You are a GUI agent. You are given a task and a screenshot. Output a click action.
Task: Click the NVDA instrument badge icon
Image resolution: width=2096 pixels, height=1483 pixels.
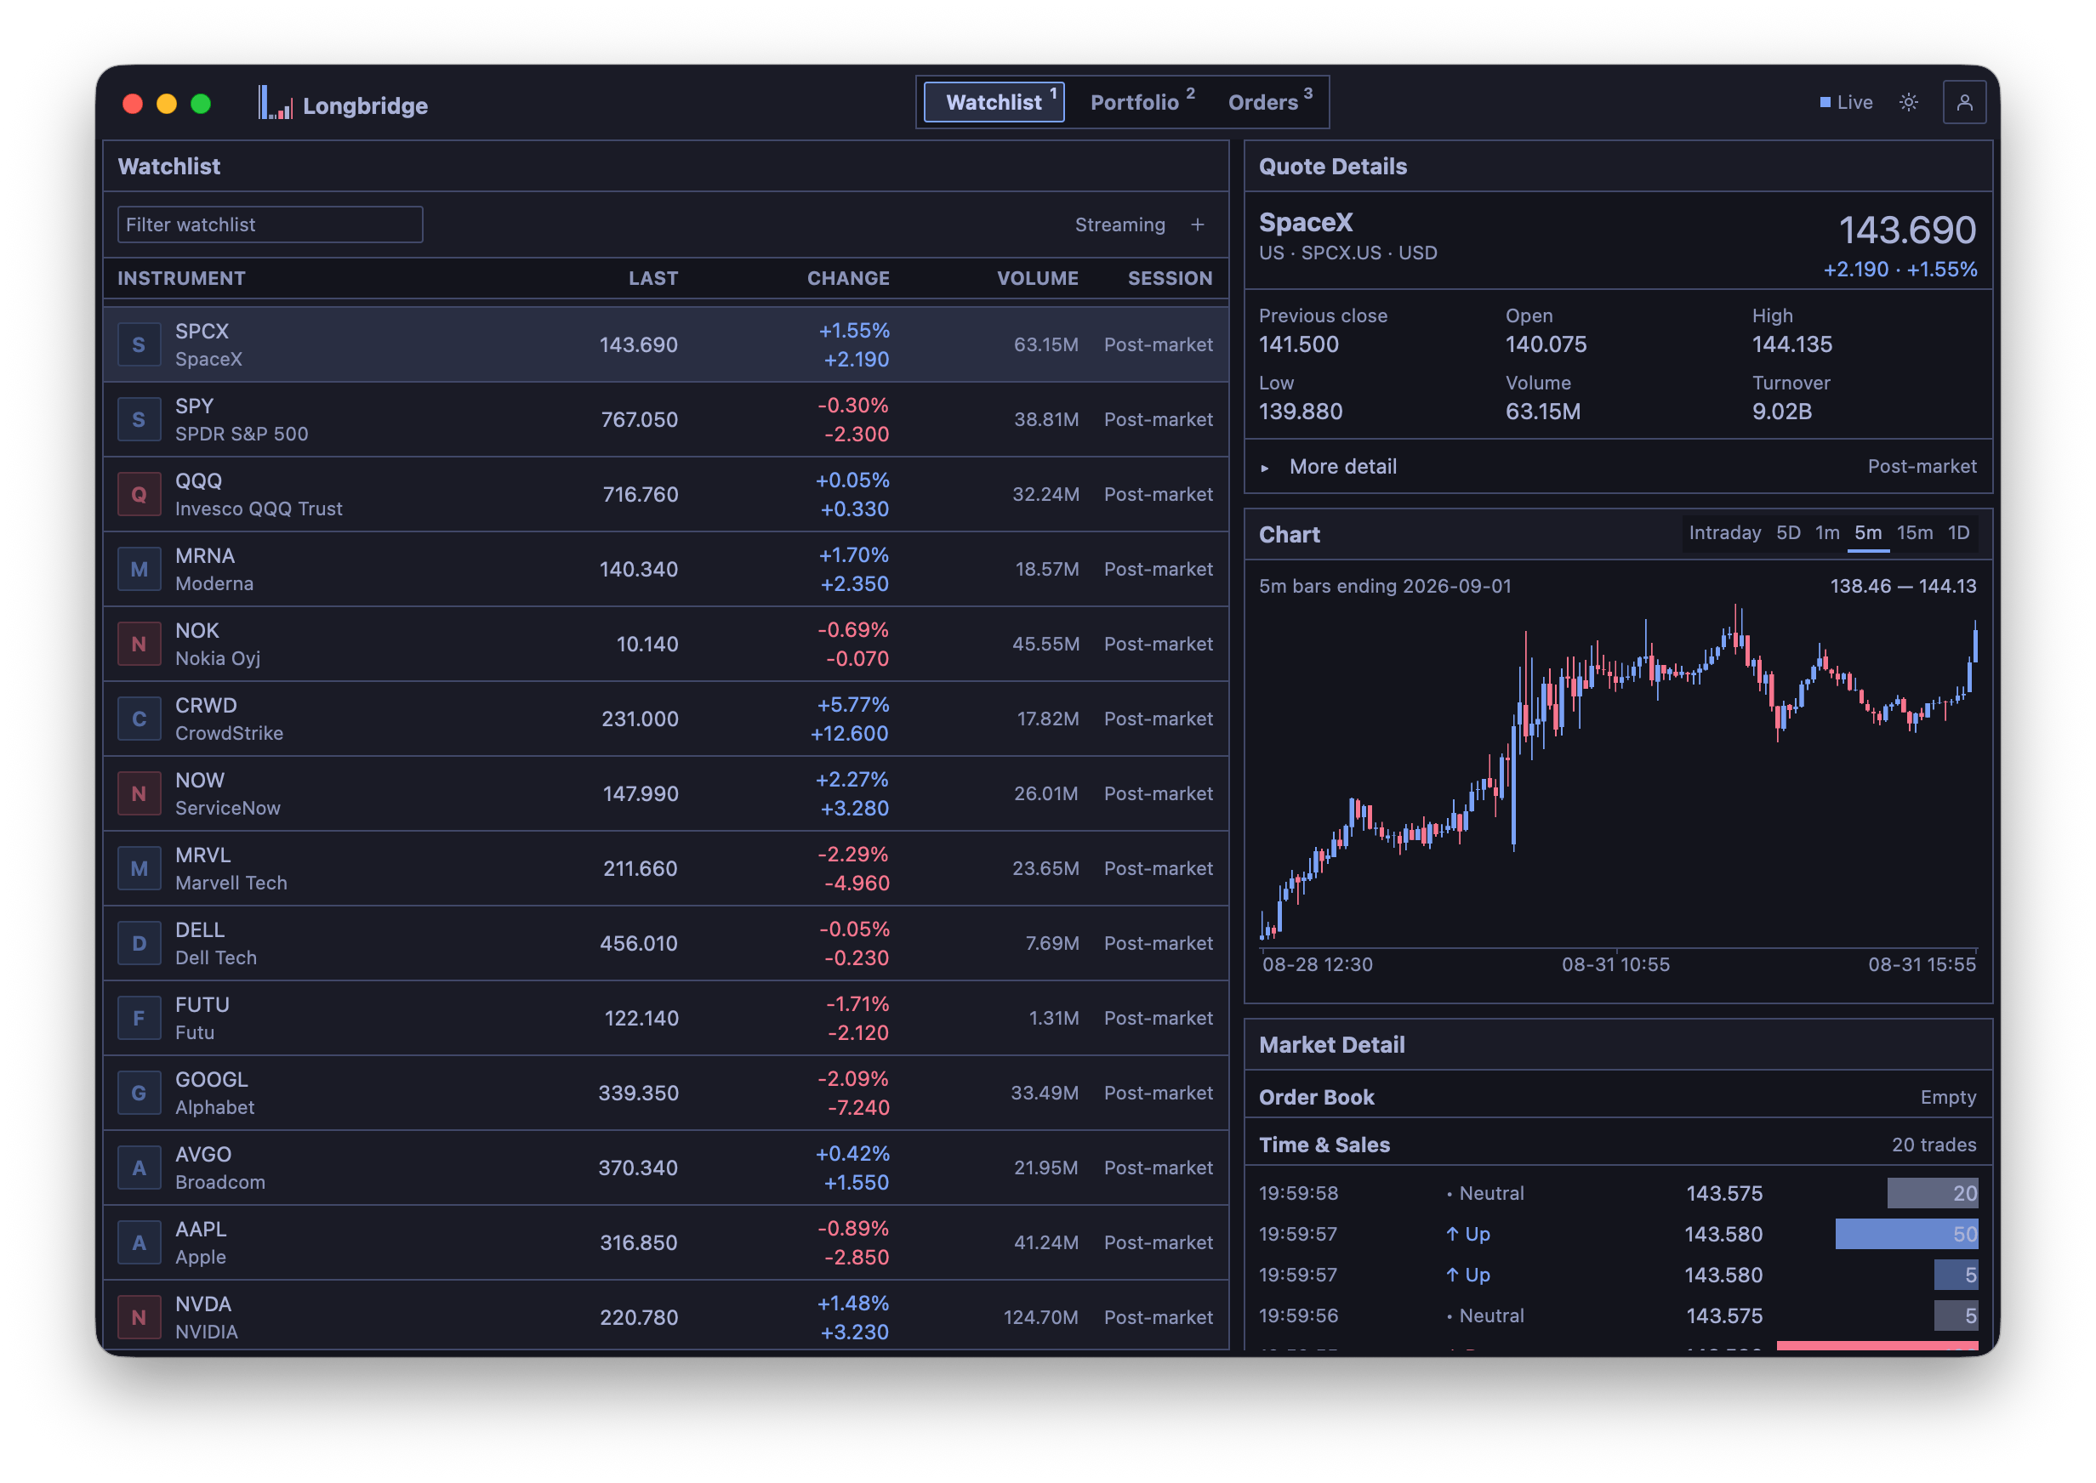click(x=139, y=1318)
